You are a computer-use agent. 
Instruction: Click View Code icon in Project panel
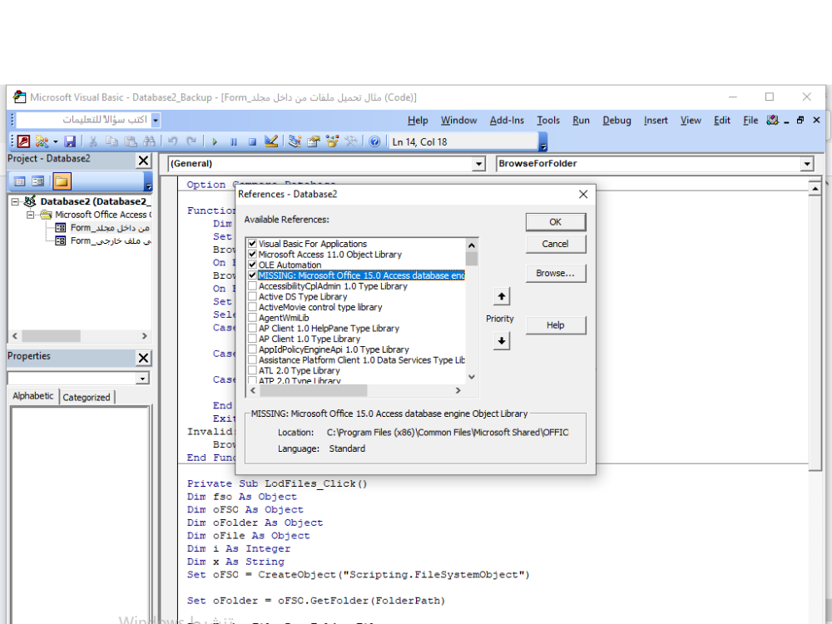tap(20, 181)
